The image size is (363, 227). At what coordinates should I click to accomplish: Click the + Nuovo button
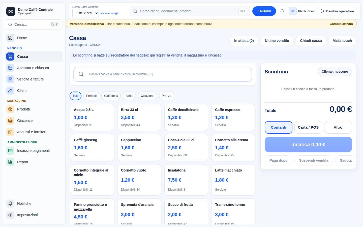pyautogui.click(x=264, y=11)
